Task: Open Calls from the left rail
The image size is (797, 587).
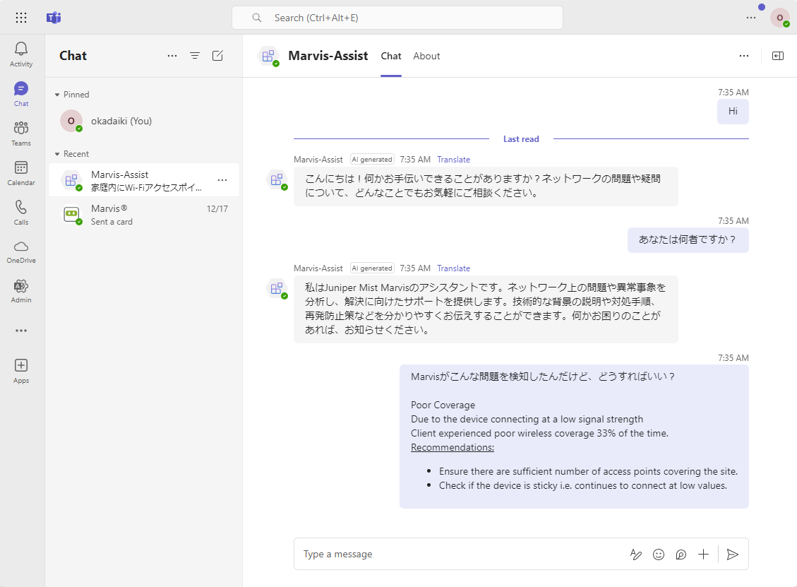Action: click(x=21, y=212)
